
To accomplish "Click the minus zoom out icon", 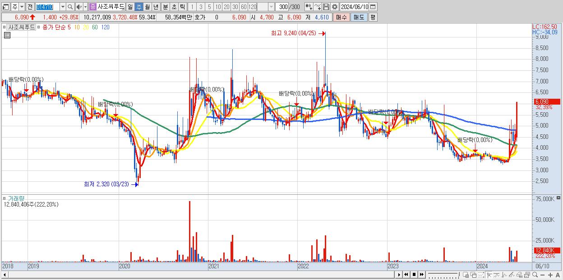I will [x=543, y=275].
